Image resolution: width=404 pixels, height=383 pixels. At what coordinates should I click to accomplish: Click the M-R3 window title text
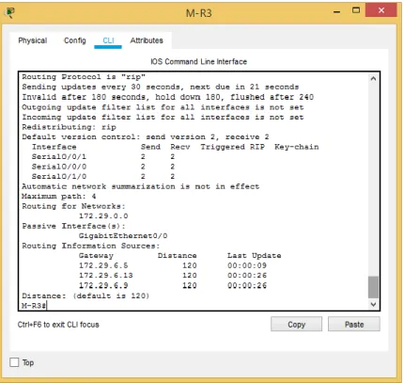[198, 13]
